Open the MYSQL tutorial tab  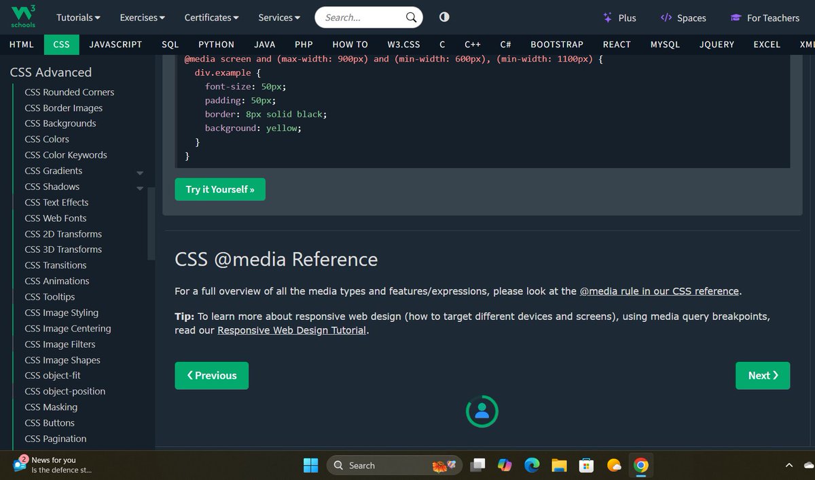pos(665,44)
